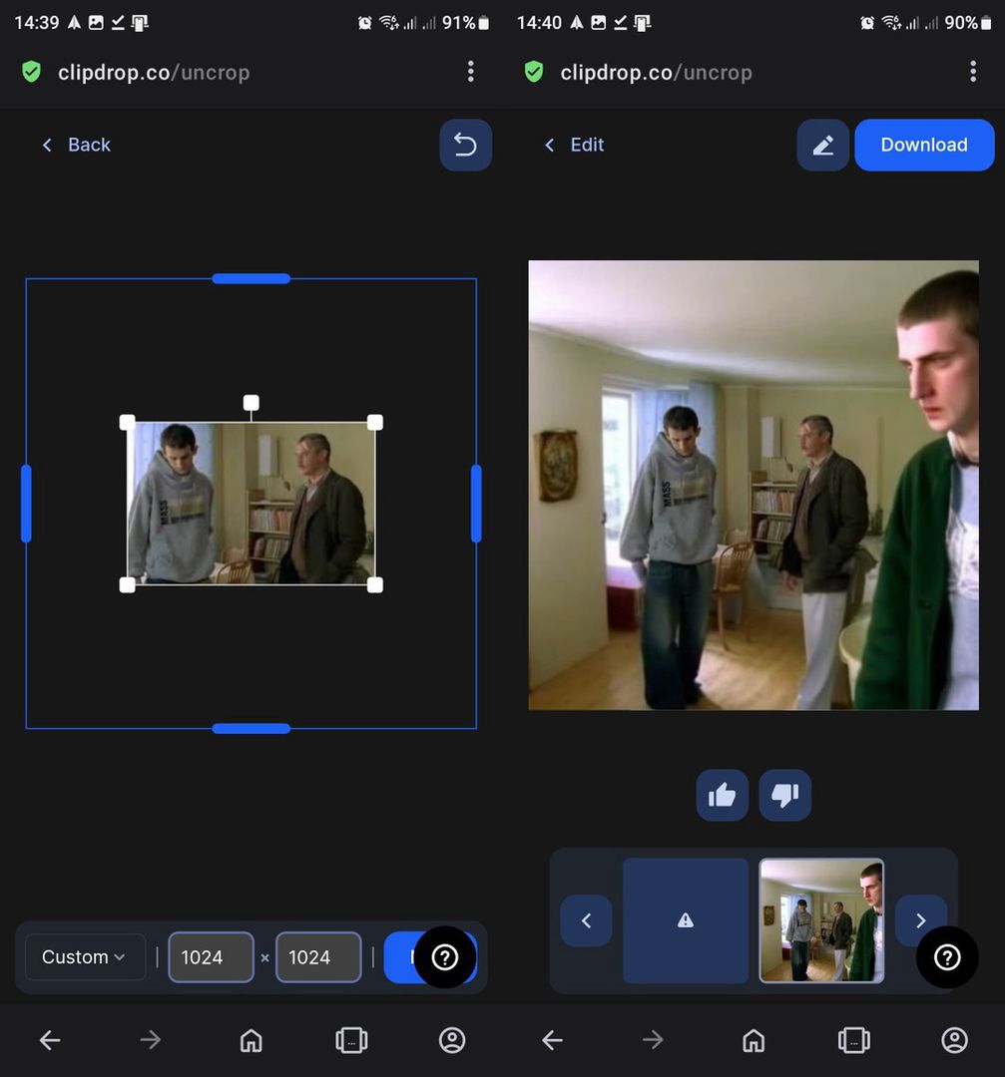1005x1077 pixels.
Task: Click the right edge handle of the canvas frame
Action: (x=476, y=504)
